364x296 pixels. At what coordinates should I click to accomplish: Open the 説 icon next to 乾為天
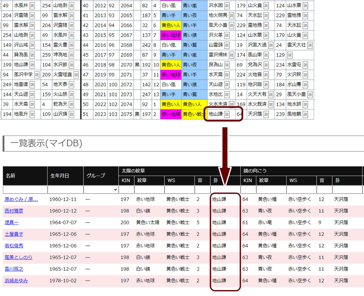pos(71,104)
